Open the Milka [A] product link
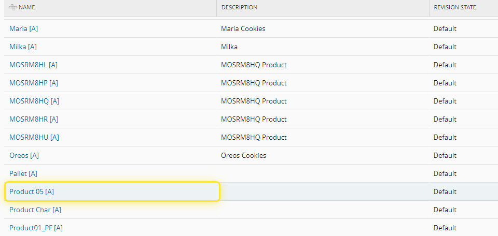 [x=23, y=47]
